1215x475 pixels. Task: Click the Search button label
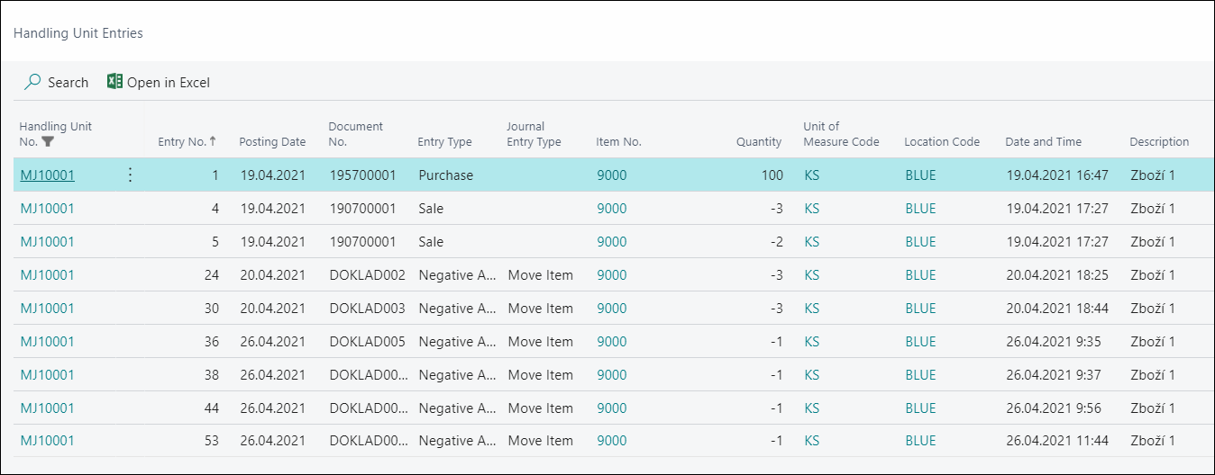pyautogui.click(x=69, y=83)
